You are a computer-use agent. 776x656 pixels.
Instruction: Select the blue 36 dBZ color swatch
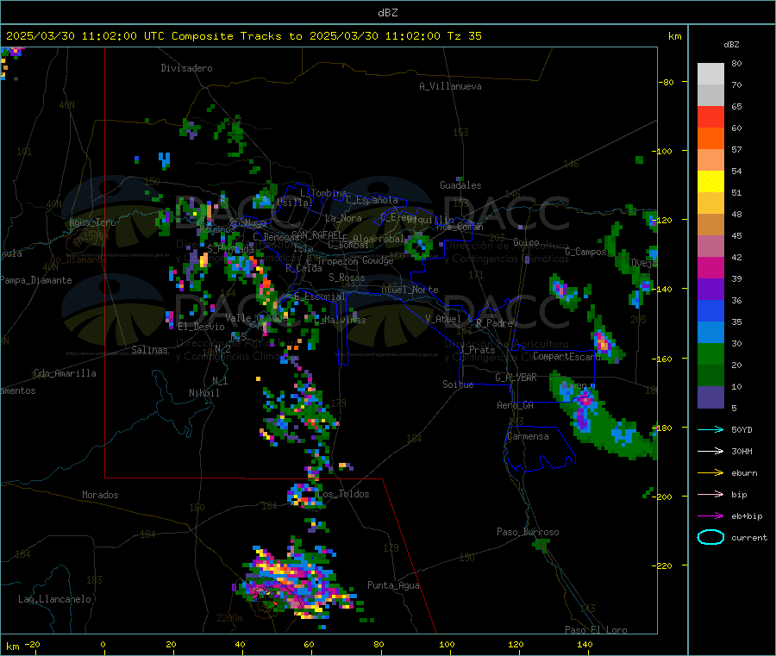coord(710,310)
